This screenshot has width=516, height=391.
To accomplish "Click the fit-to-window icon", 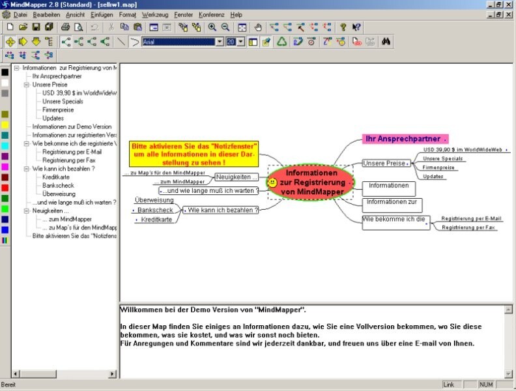I will click(x=242, y=27).
